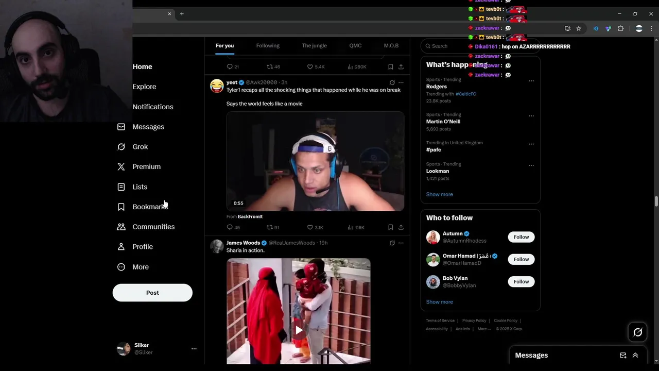Repost the top post showing 46 reposts

click(273, 67)
